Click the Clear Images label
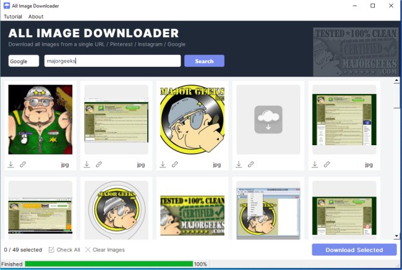The image size is (402, 270). [109, 250]
